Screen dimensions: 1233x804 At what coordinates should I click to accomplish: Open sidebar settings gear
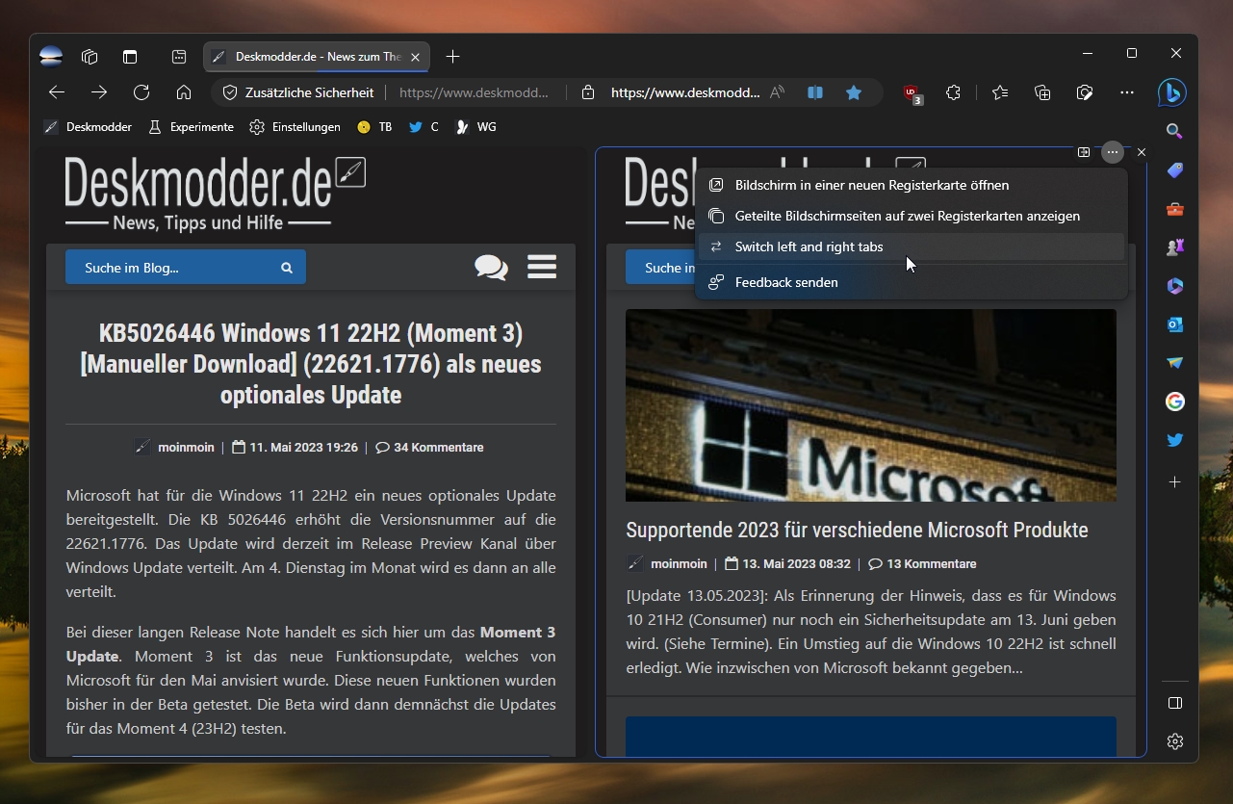point(1174,741)
